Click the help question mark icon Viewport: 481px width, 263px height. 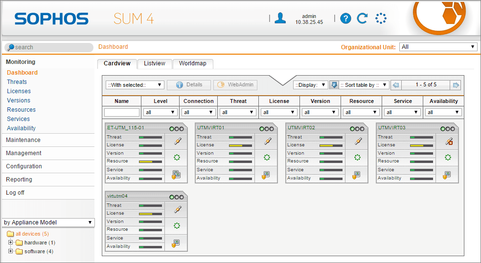pos(345,19)
